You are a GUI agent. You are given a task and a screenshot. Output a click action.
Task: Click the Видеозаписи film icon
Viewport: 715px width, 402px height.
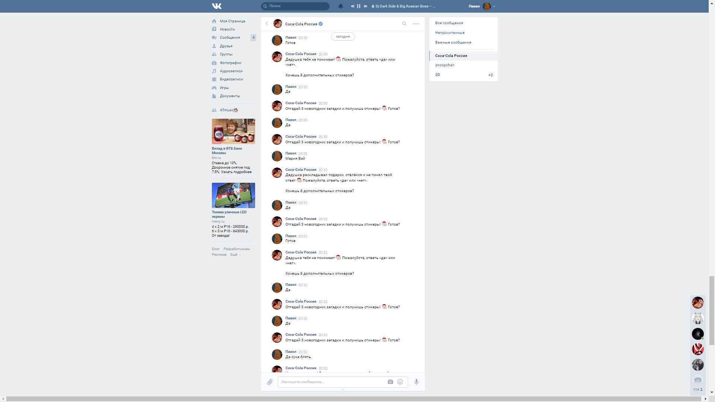(214, 79)
